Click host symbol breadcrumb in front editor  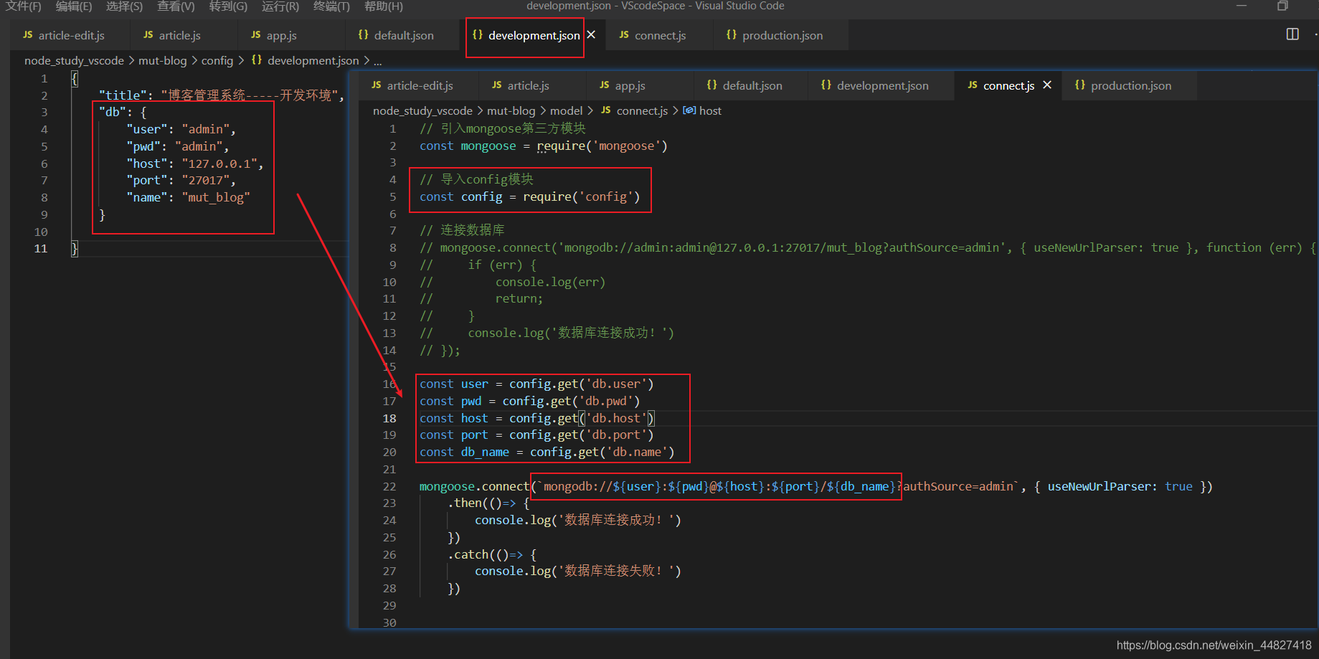[x=710, y=111]
